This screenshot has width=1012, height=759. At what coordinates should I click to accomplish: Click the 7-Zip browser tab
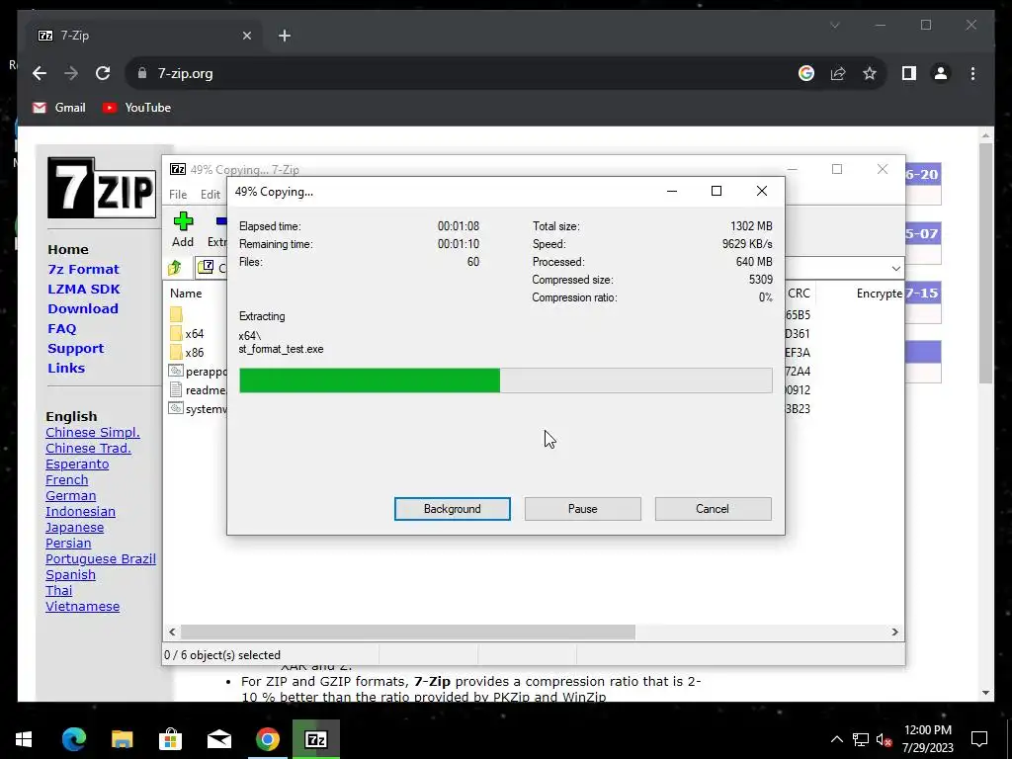click(x=144, y=36)
